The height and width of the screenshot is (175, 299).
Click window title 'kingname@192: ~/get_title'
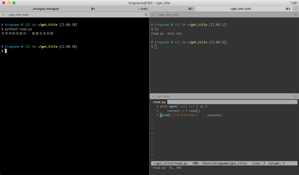[149, 3]
